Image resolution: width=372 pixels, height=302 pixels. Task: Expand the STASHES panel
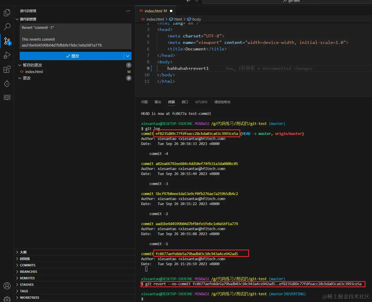coord(26,285)
